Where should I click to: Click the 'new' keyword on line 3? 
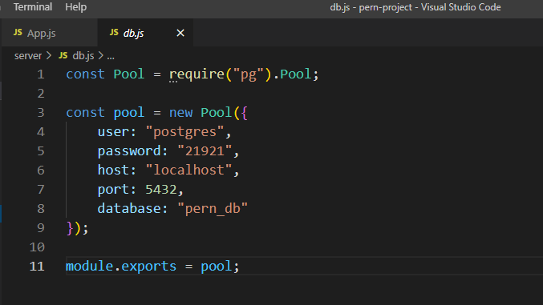180,113
